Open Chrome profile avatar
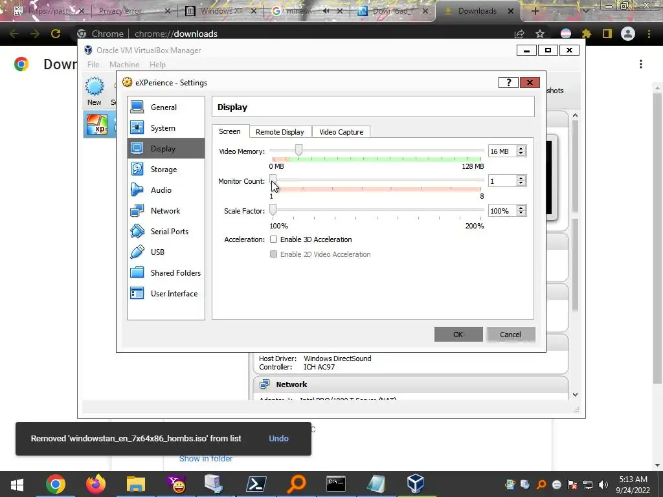The image size is (663, 497). pos(628,34)
